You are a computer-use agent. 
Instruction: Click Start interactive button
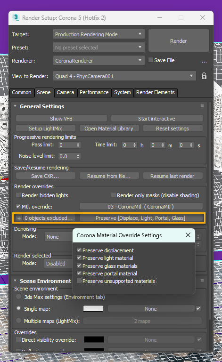tap(157, 119)
